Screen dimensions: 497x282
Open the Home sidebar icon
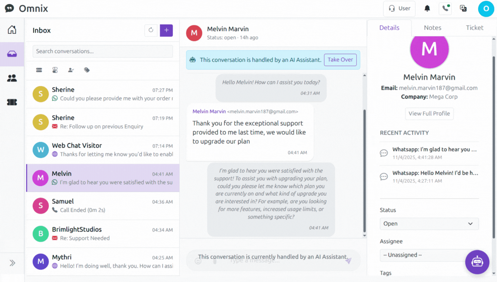point(12,29)
